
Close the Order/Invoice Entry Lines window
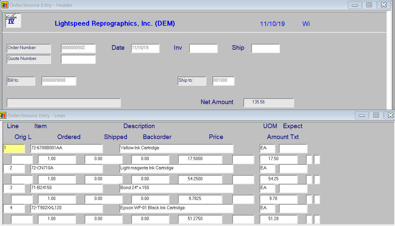tap(390, 115)
